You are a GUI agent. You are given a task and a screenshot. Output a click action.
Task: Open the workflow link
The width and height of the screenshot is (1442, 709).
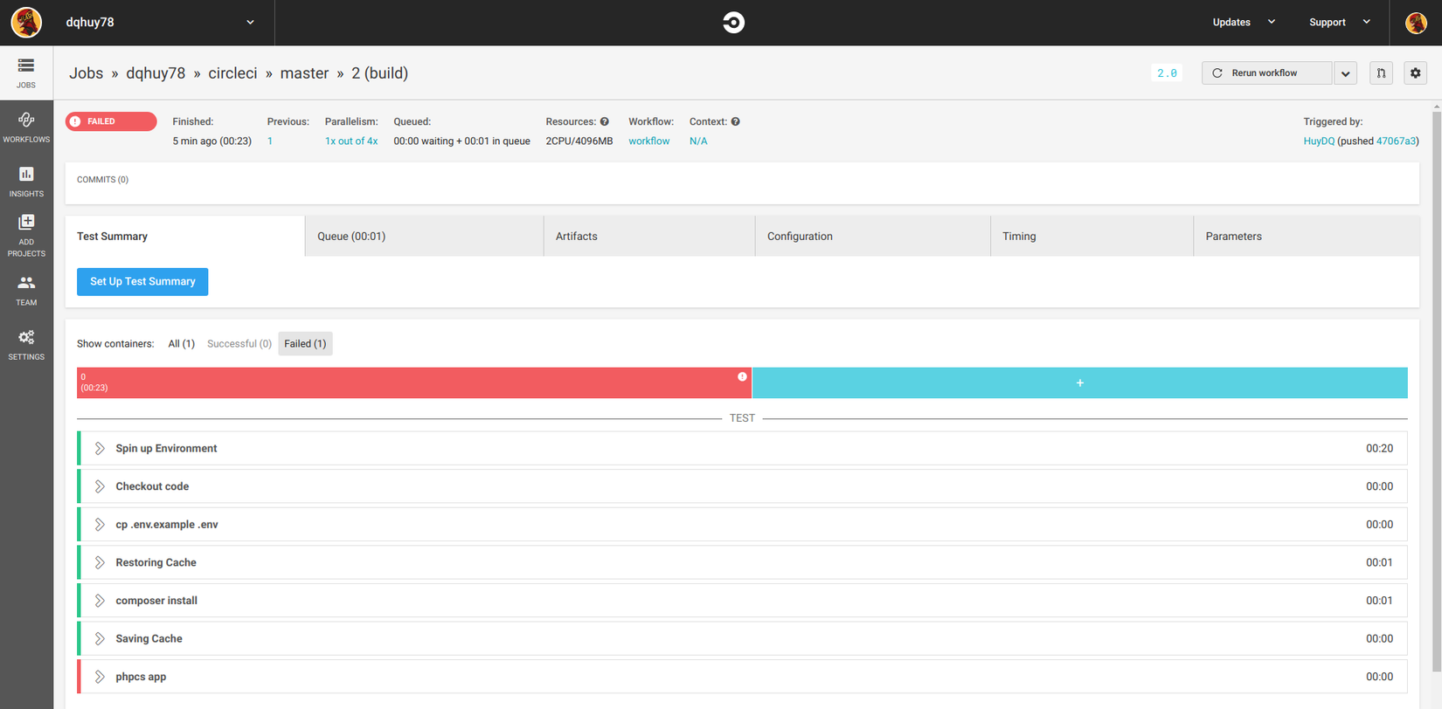[649, 141]
